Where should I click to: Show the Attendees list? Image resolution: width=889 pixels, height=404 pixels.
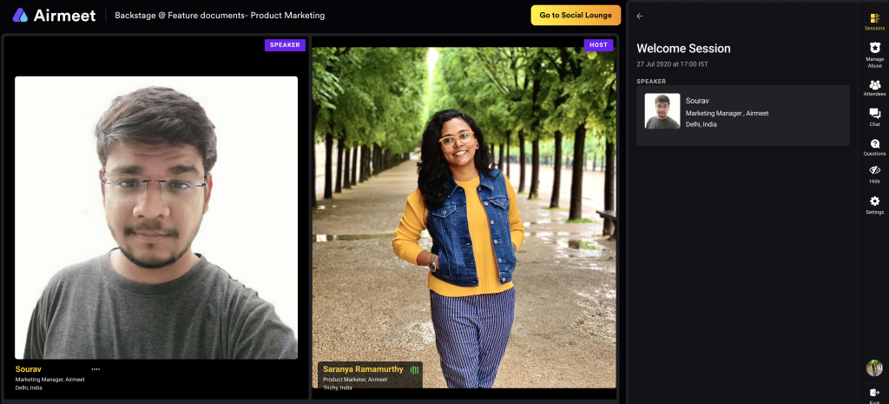coord(874,87)
